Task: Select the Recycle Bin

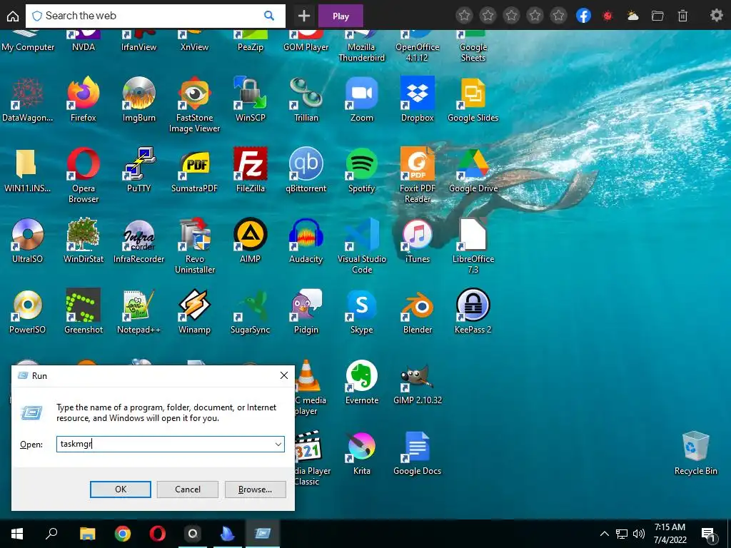Action: pyautogui.click(x=695, y=453)
